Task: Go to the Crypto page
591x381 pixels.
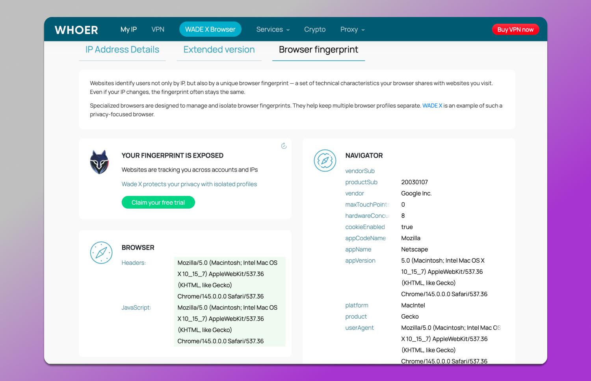Action: click(315, 30)
